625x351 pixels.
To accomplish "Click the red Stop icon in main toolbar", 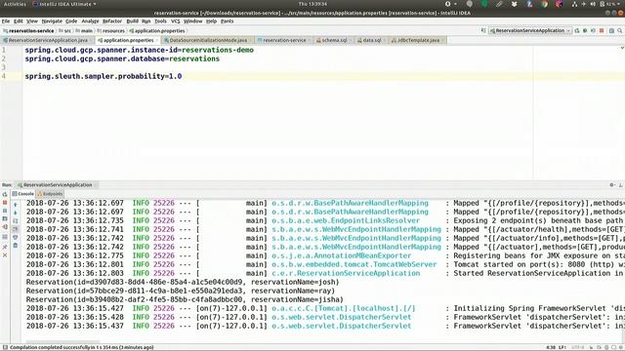I will (602, 30).
